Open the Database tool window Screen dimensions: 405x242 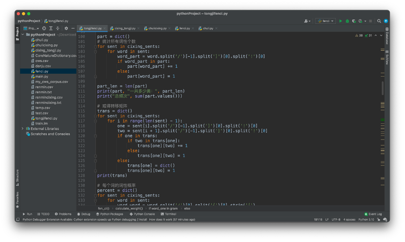click(x=387, y=36)
